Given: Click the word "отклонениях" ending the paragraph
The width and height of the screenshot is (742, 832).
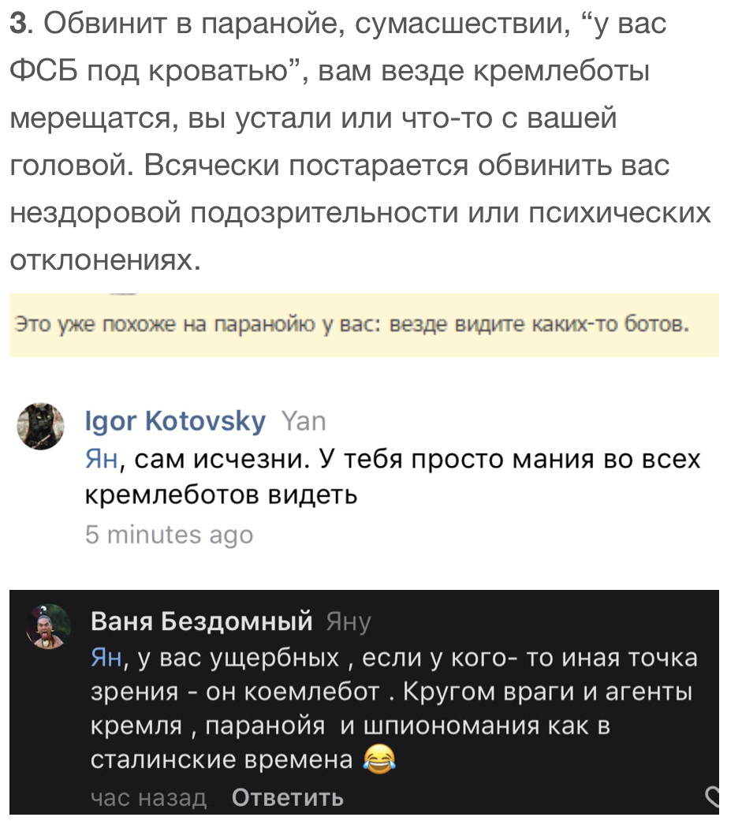Looking at the screenshot, I should (x=101, y=260).
